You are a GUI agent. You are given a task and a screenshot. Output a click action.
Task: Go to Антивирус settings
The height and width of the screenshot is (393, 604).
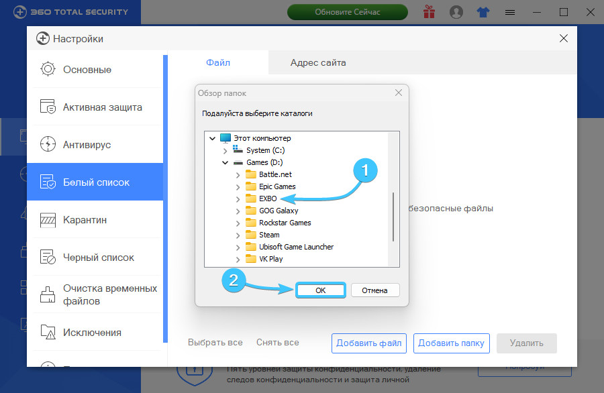(x=87, y=145)
